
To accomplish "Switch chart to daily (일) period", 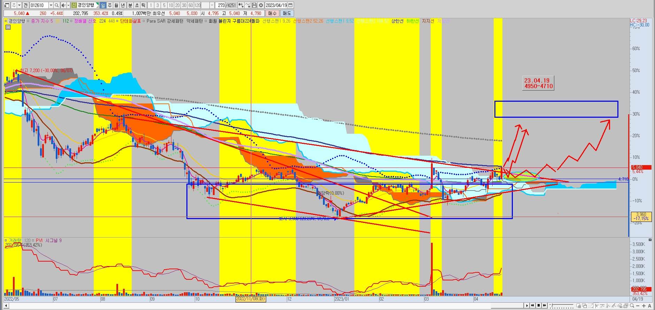I will click(103, 5).
